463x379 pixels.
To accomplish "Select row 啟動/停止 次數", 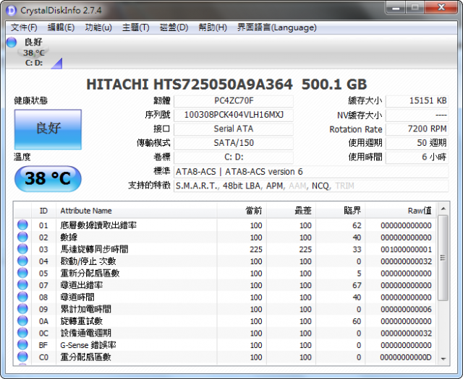I will coord(225,261).
